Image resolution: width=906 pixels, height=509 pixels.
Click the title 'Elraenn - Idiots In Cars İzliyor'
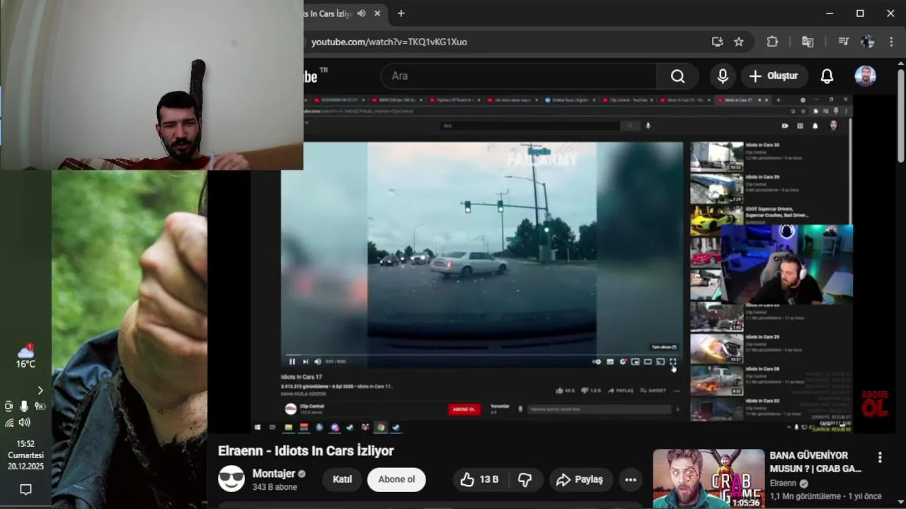[x=306, y=451]
